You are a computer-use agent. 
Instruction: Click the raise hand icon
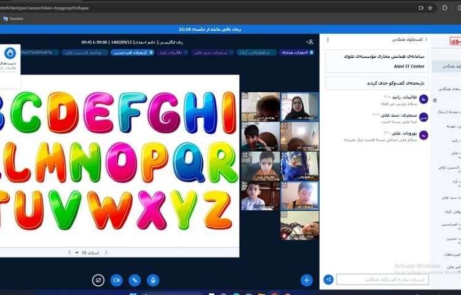click(10, 53)
